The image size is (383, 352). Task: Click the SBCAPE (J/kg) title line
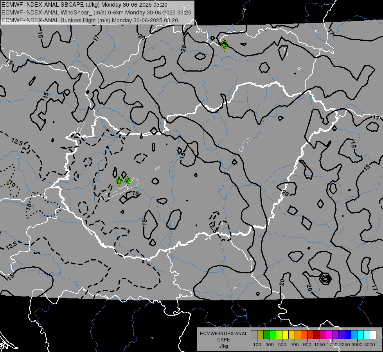85,5
